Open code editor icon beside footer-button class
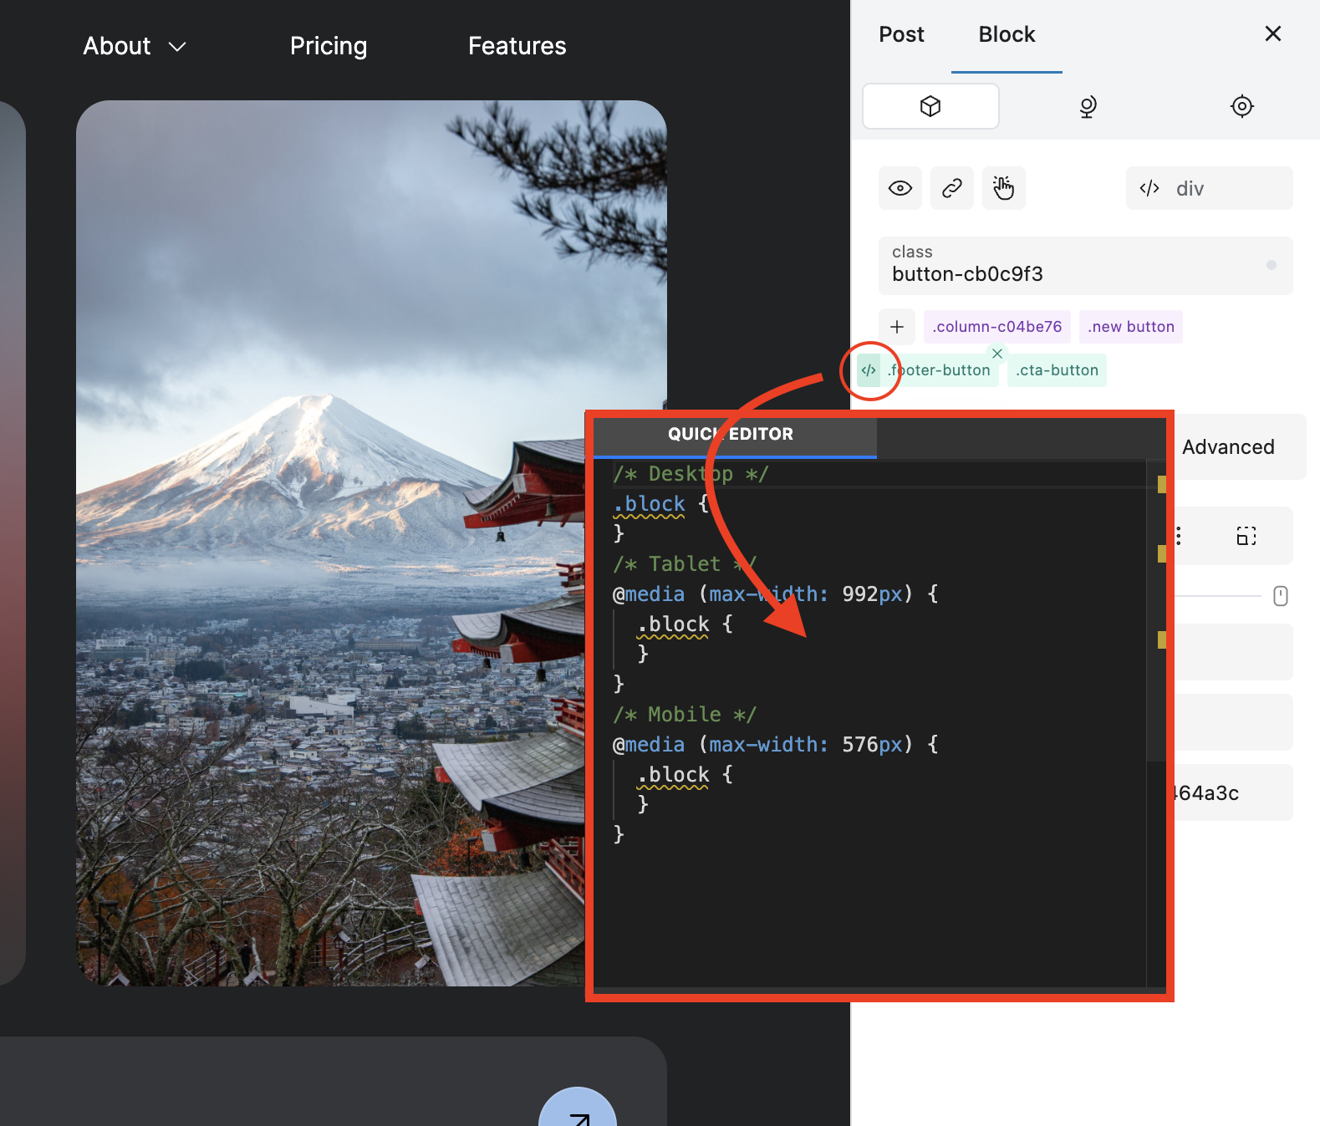 pos(869,370)
